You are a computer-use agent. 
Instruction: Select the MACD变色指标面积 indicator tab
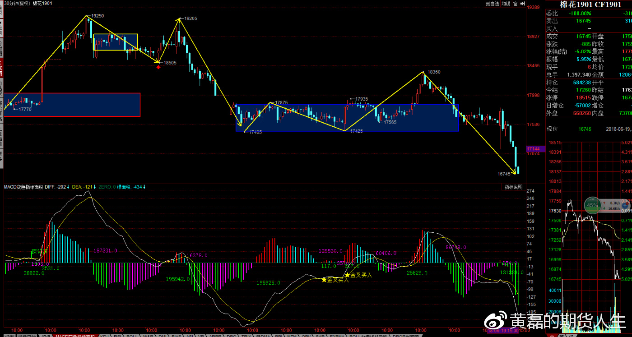pos(75,335)
